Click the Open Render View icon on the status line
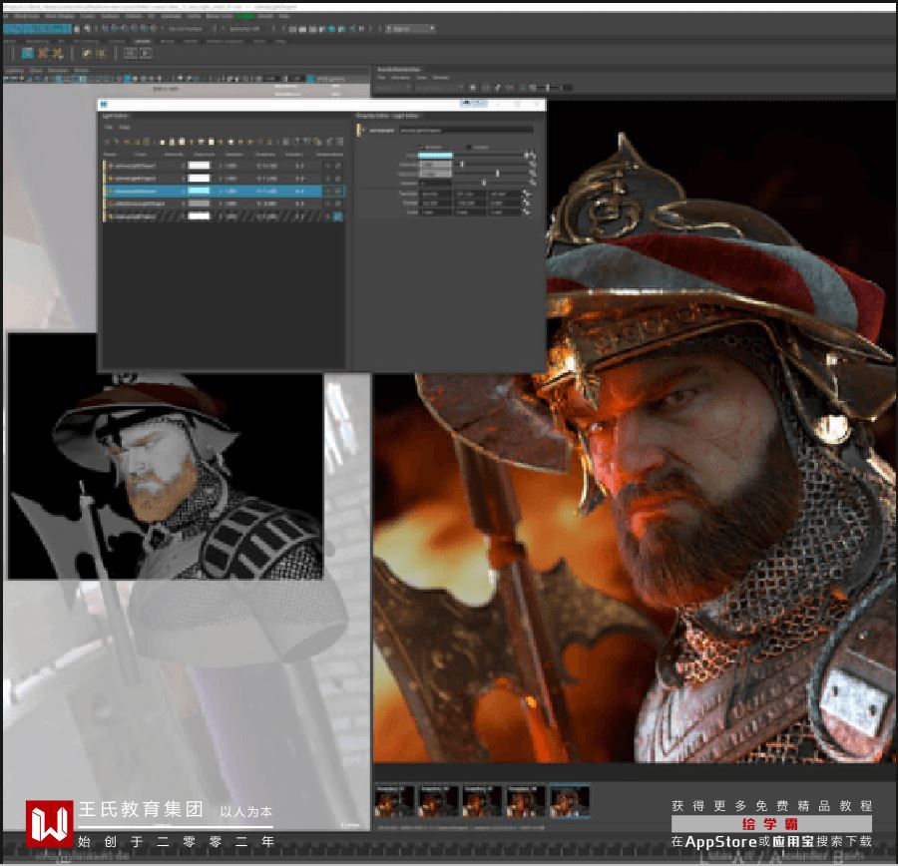Viewport: 898px width, 866px height. [x=292, y=29]
